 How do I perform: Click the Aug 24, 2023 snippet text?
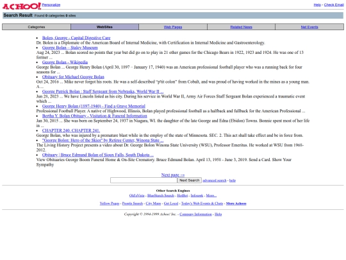click(x=170, y=55)
